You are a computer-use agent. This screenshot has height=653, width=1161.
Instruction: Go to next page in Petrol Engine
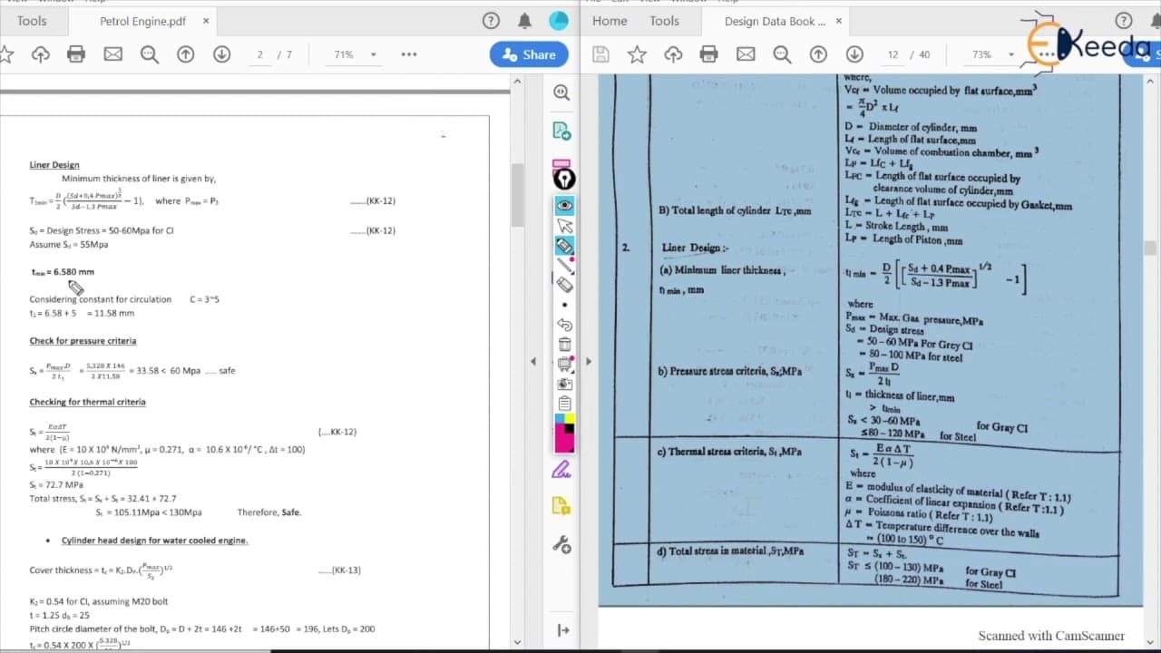coord(221,54)
